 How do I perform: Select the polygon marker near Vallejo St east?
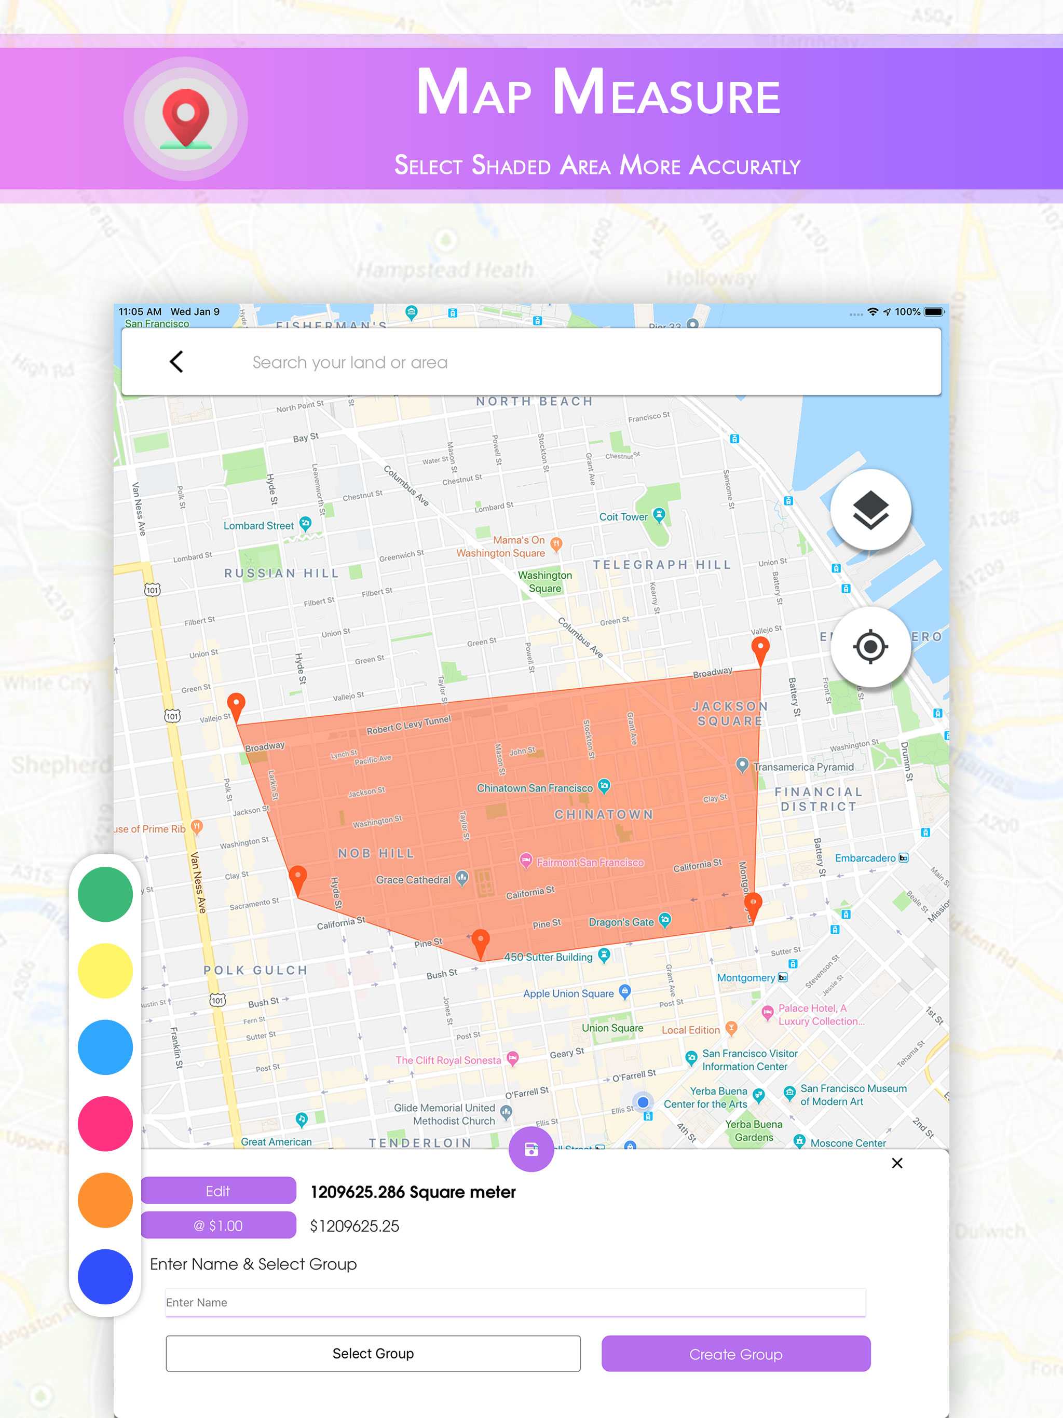click(x=760, y=652)
